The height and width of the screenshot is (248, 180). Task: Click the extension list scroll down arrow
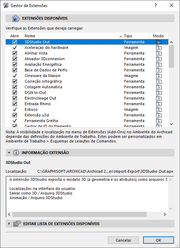(171, 124)
